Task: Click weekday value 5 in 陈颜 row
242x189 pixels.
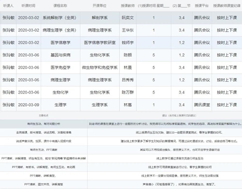Action: 153,55
